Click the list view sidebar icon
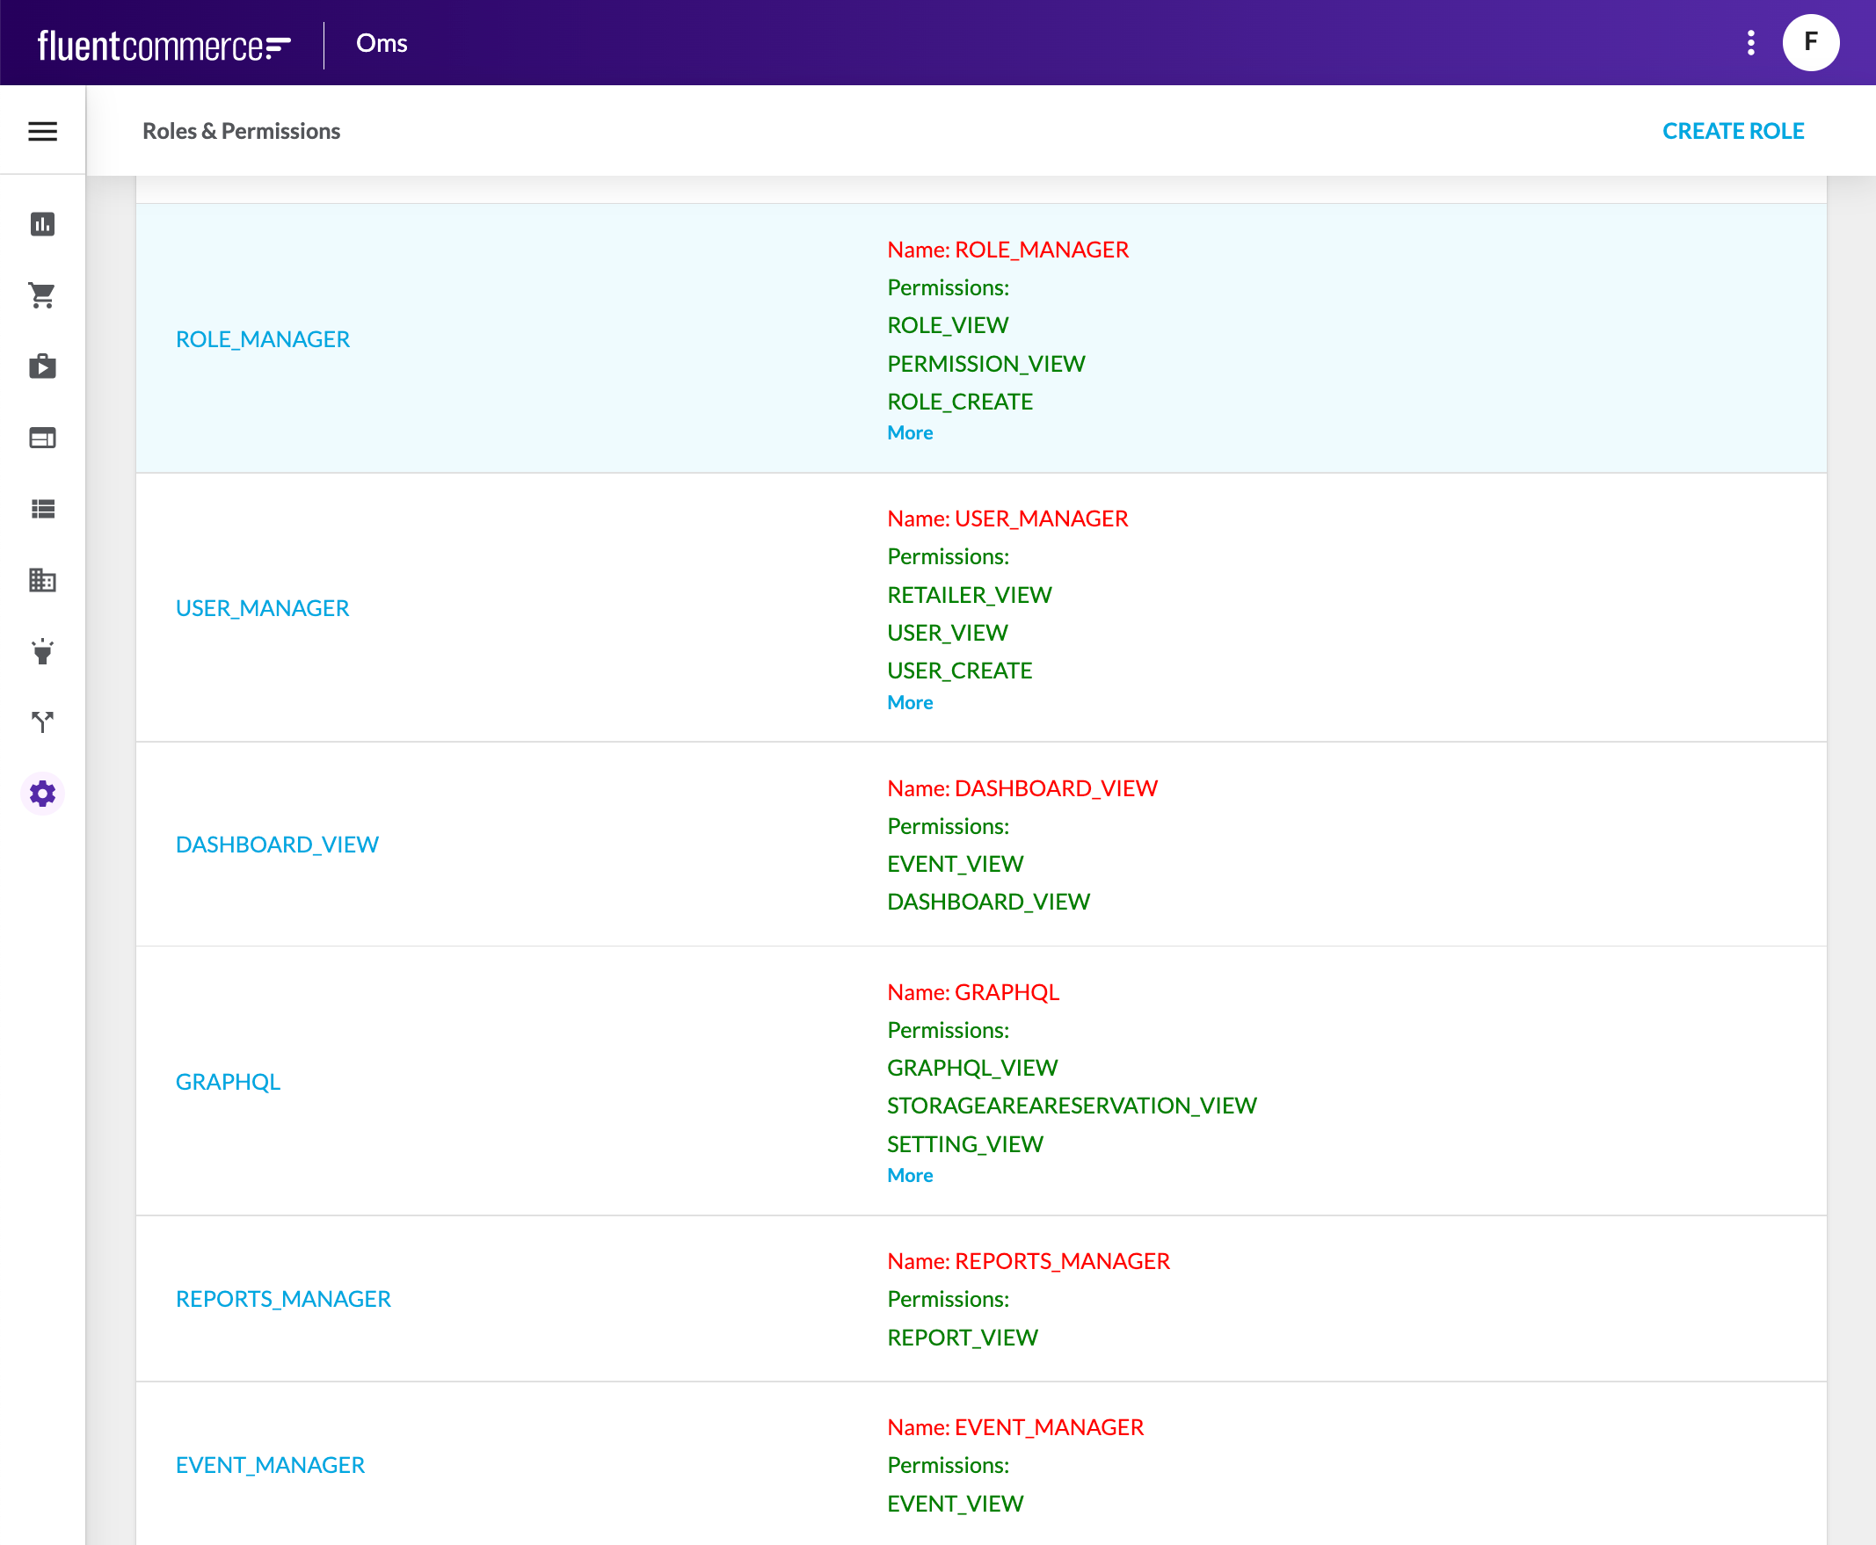The image size is (1876, 1545). (x=43, y=509)
